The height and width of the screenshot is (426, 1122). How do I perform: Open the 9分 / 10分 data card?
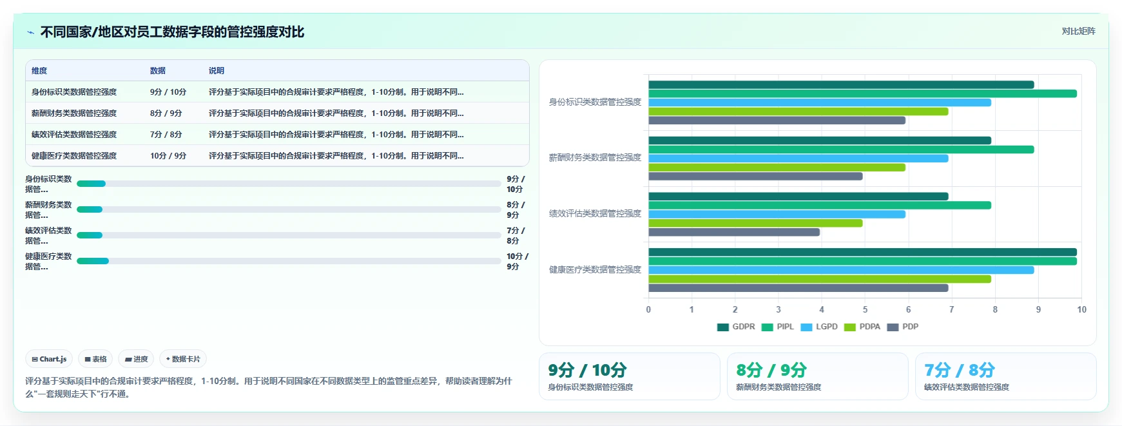coord(630,376)
